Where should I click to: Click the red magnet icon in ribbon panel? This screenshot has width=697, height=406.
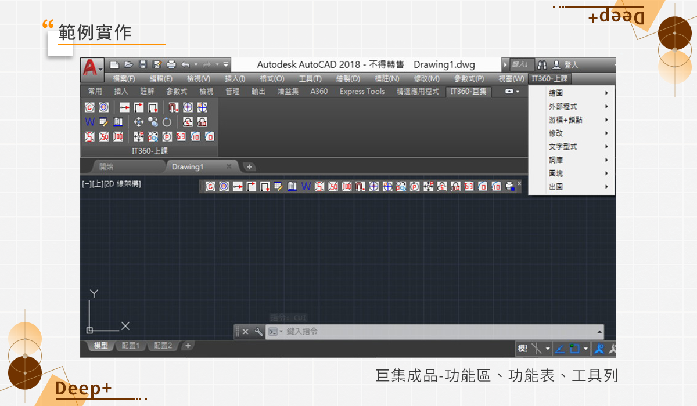(x=173, y=107)
